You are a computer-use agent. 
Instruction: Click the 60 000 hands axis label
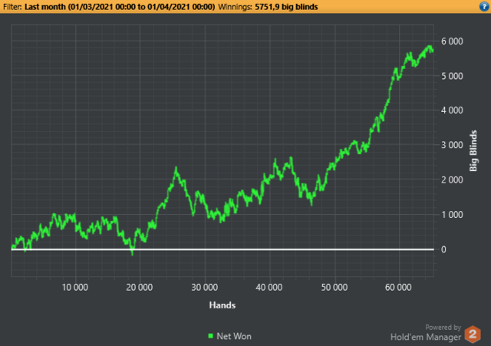click(x=398, y=287)
